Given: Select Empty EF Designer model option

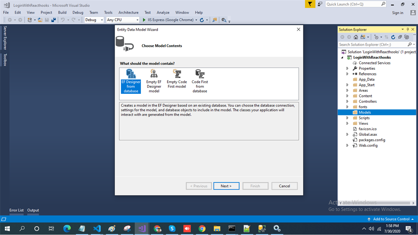Looking at the screenshot, I should click(154, 81).
